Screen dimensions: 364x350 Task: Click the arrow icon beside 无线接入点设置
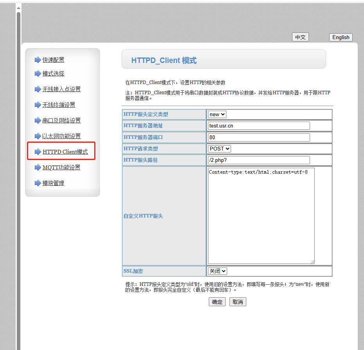38,89
